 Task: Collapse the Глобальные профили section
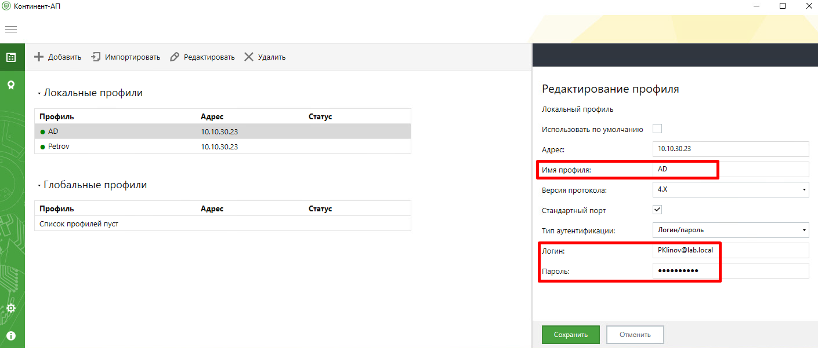(39, 185)
